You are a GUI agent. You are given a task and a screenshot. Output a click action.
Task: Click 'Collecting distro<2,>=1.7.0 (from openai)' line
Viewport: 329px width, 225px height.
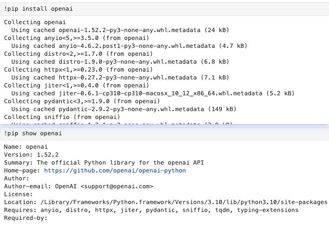click(x=78, y=54)
